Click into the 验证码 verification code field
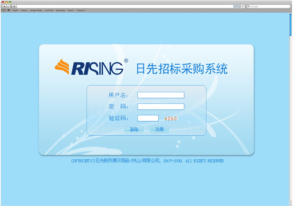This screenshot has width=293, height=206. pyautogui.click(x=148, y=118)
